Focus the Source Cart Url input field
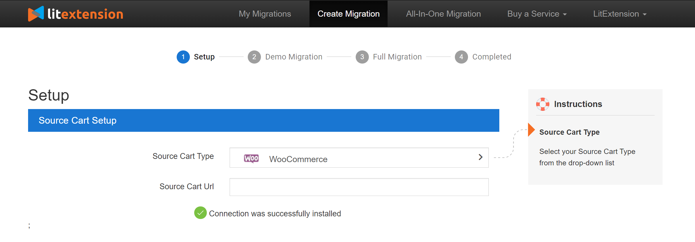This screenshot has width=695, height=242. coord(359,187)
